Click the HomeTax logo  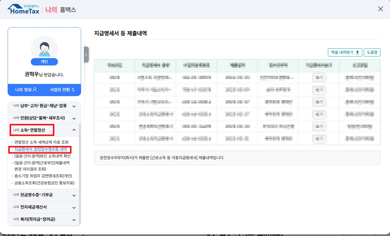point(23,9)
